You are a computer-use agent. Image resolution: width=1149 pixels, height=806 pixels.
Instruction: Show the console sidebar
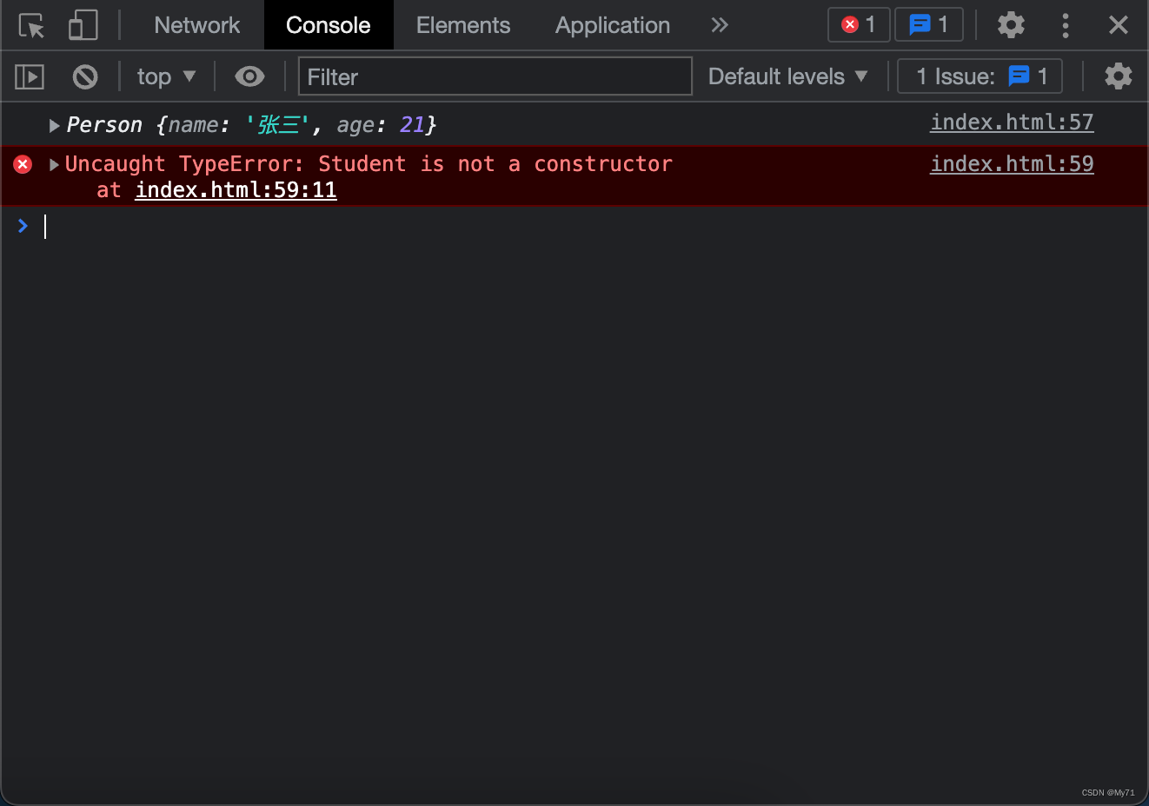pyautogui.click(x=30, y=77)
